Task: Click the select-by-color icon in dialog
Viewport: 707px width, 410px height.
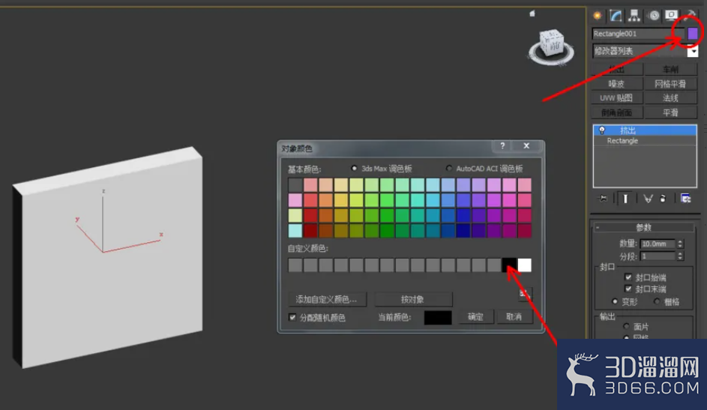Action: click(x=524, y=295)
